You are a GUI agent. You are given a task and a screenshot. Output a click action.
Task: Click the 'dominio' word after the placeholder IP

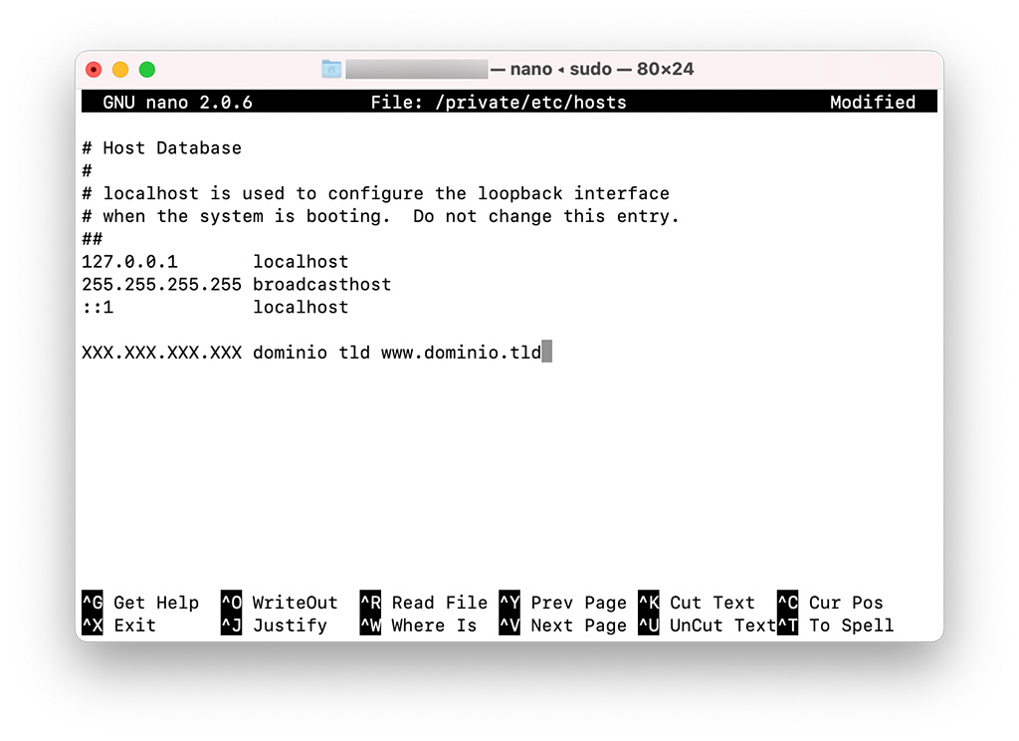tap(291, 353)
